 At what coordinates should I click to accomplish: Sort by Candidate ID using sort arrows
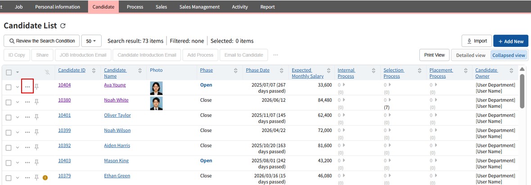coord(94,70)
